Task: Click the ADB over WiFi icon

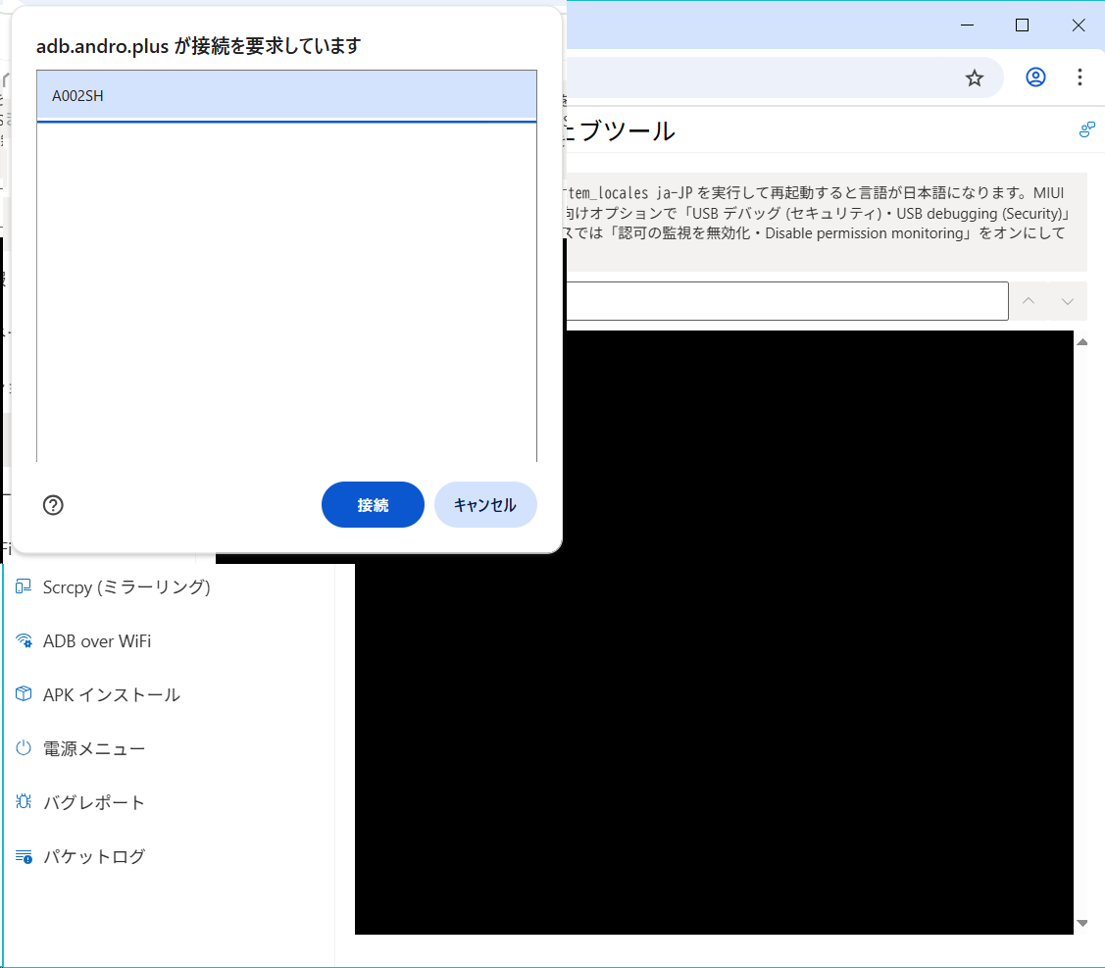Action: pyautogui.click(x=24, y=641)
